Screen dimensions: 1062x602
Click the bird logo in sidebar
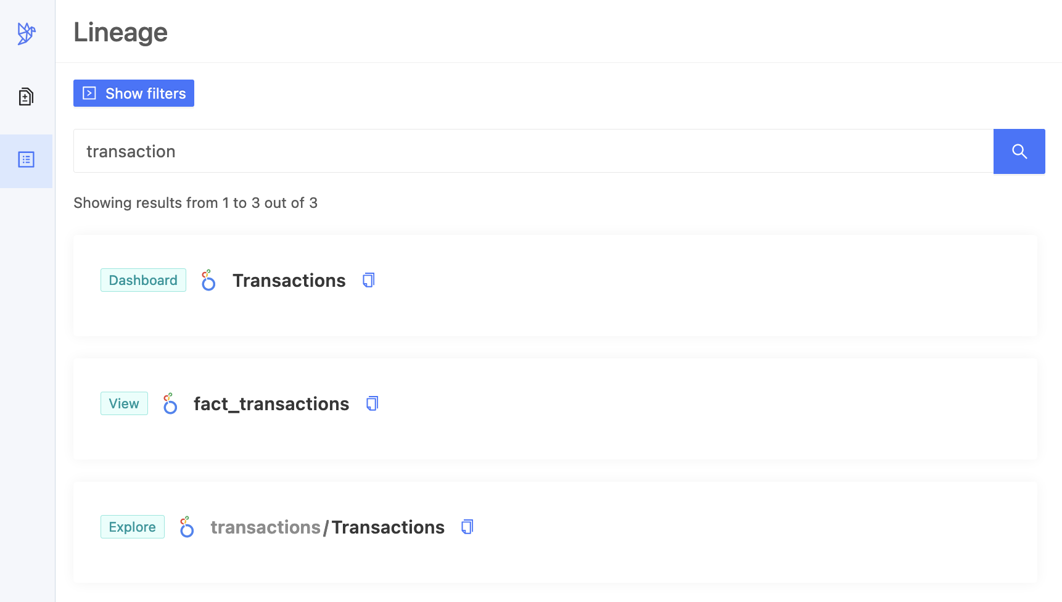(x=27, y=33)
